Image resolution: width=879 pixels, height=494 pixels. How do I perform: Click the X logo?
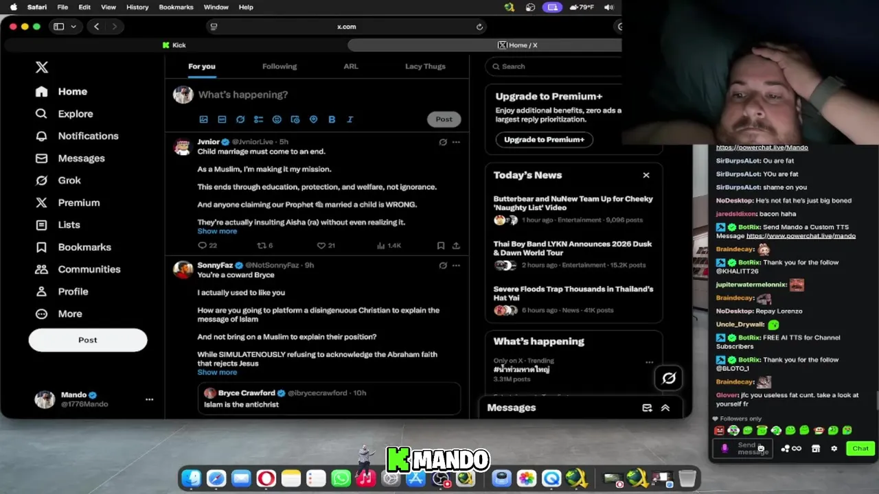tap(42, 67)
